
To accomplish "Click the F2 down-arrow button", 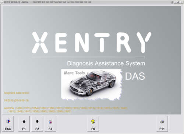I will pos(37,124).
